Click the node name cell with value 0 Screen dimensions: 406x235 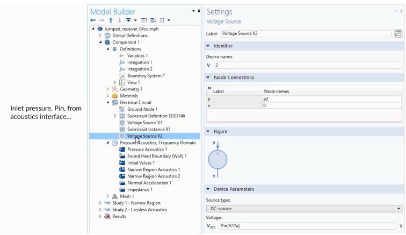point(332,105)
